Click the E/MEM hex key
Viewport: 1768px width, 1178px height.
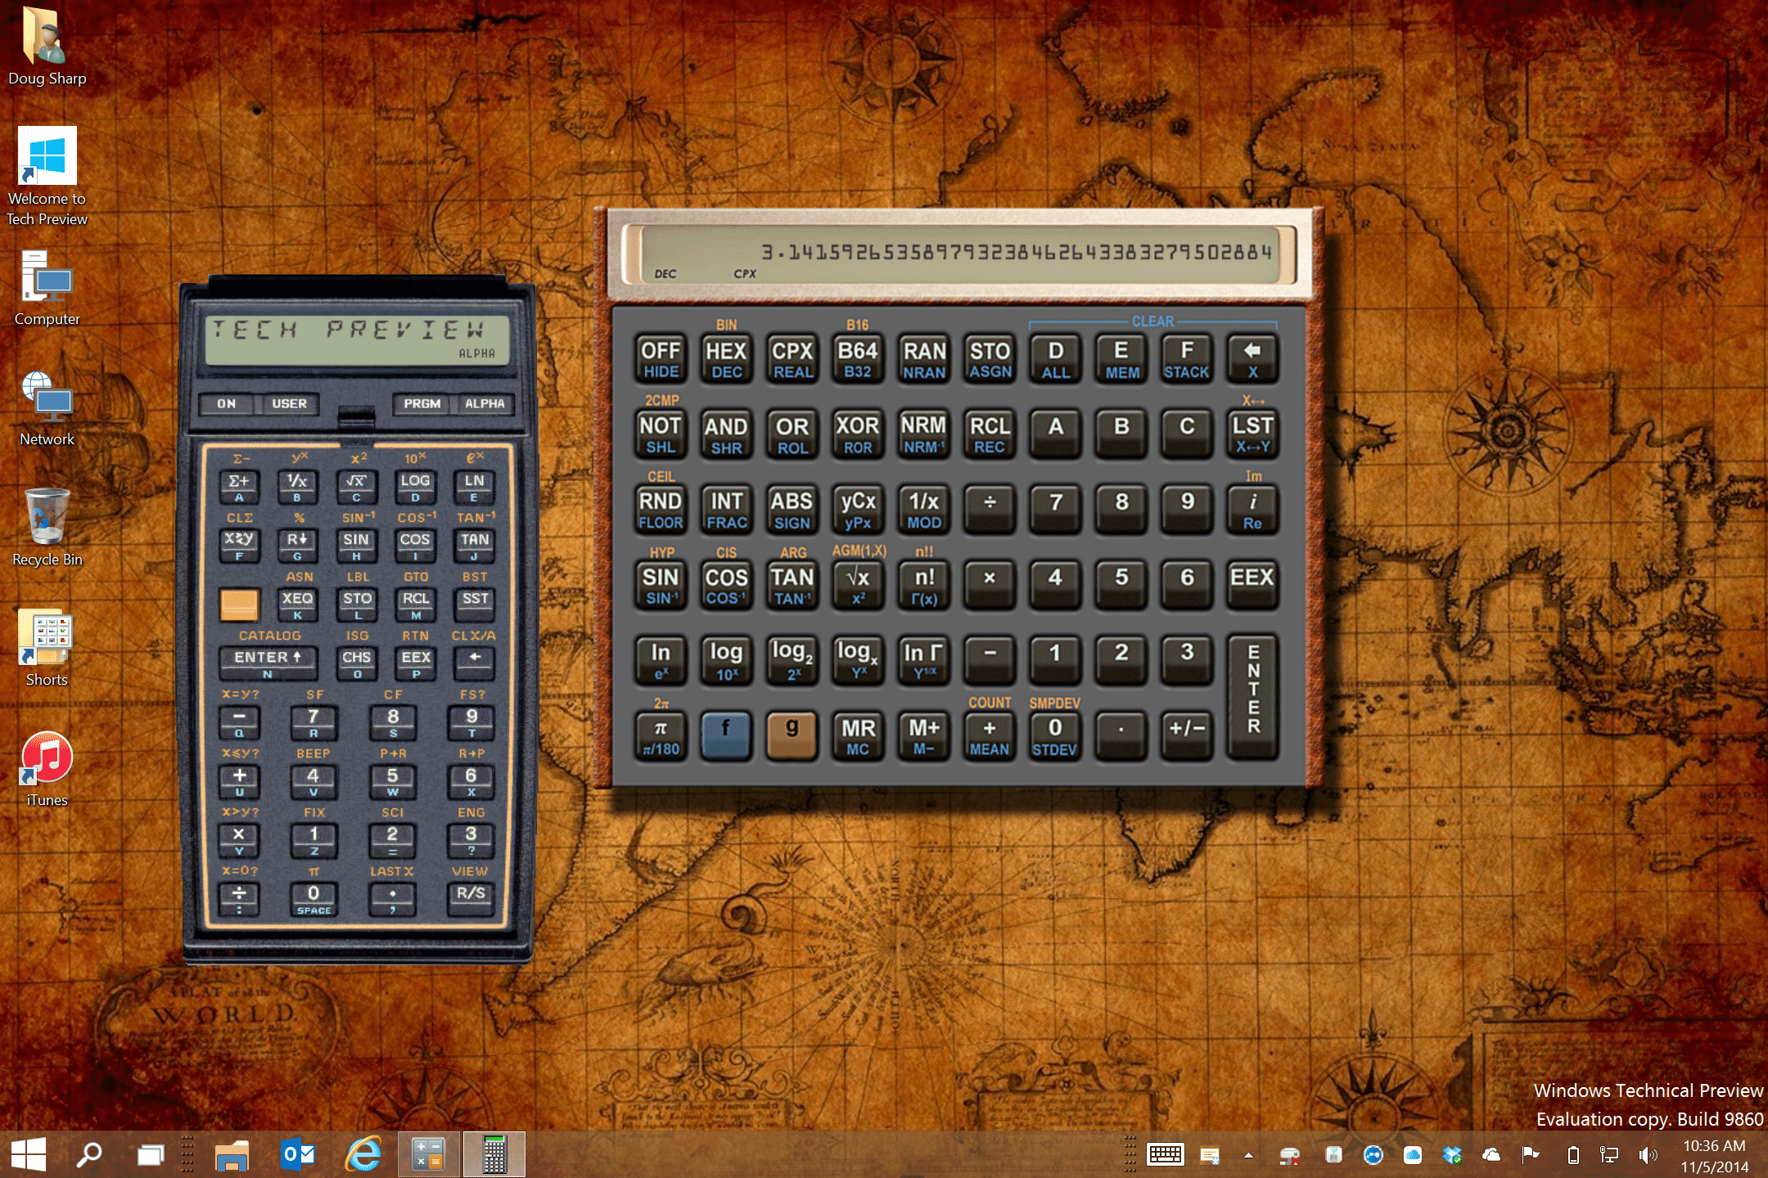coord(1121,358)
